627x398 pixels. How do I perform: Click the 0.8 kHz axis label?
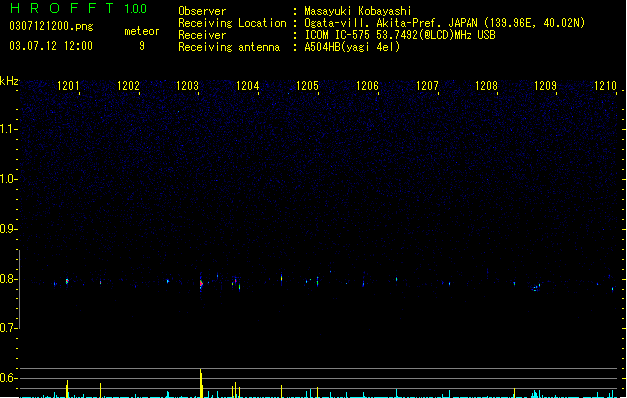[x=8, y=279]
